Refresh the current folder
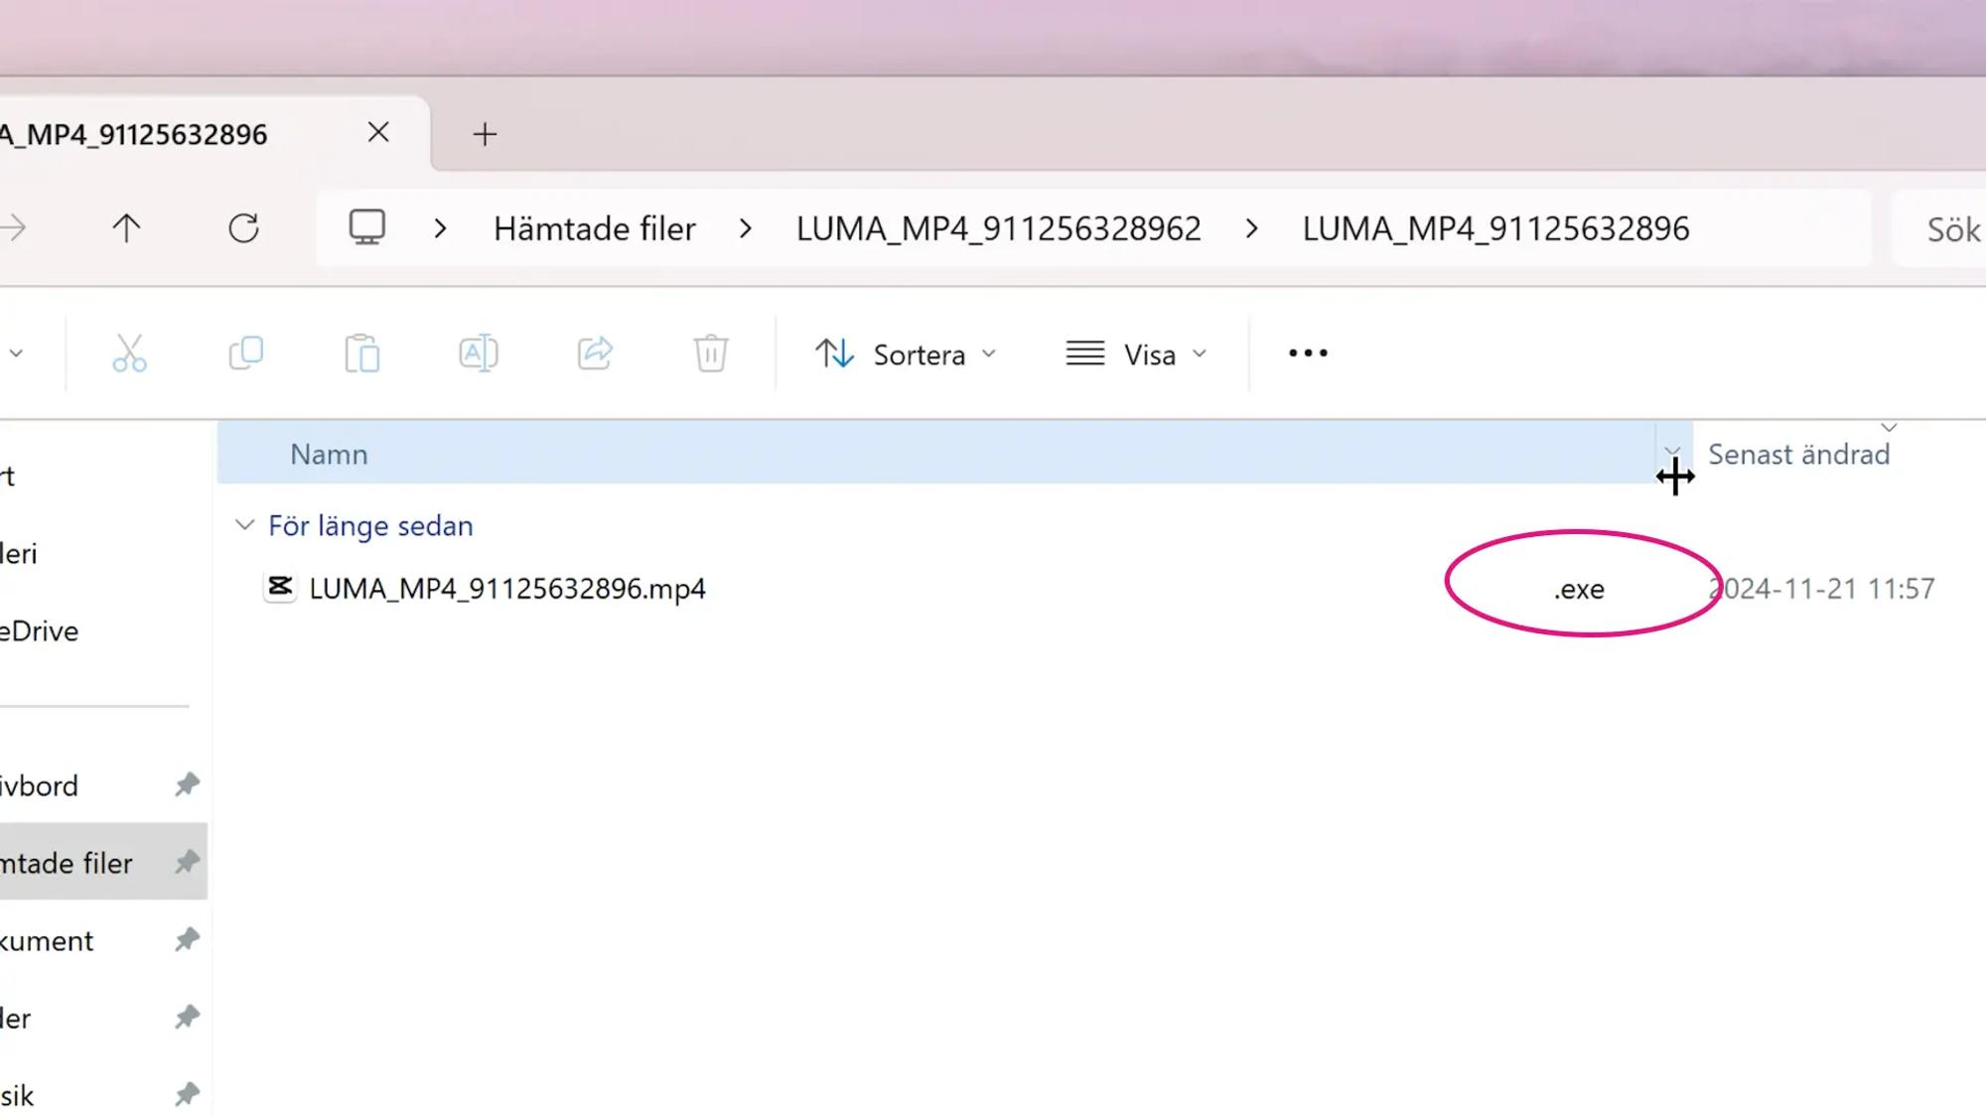 243,228
